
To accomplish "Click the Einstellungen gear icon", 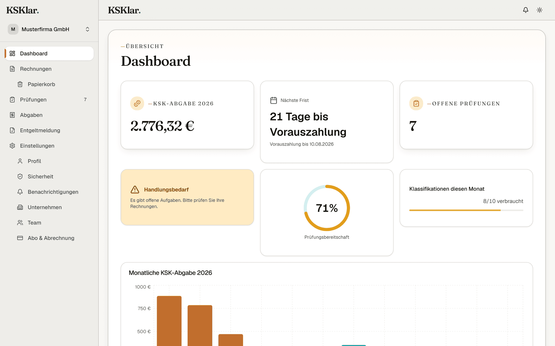I will 12,146.
